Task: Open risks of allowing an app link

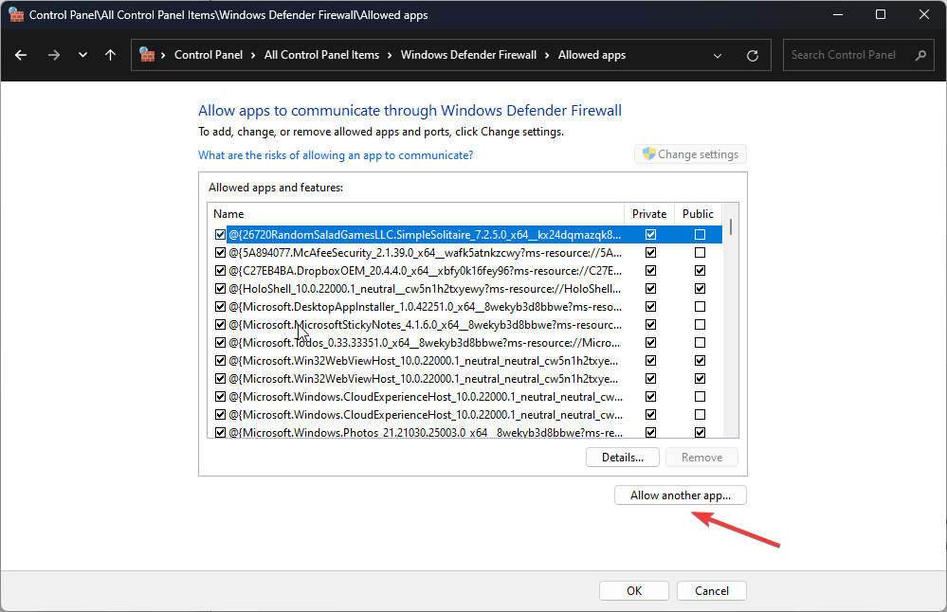Action: (336, 155)
